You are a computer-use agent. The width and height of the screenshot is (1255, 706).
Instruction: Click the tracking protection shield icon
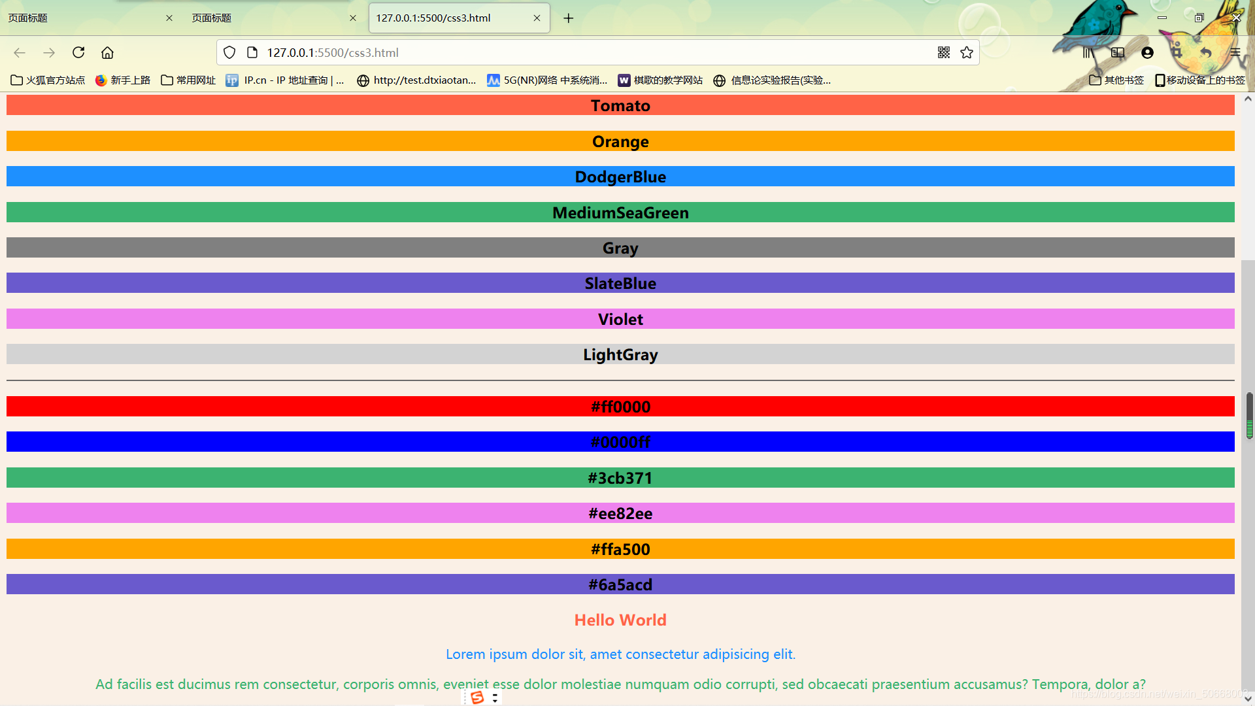tap(229, 53)
